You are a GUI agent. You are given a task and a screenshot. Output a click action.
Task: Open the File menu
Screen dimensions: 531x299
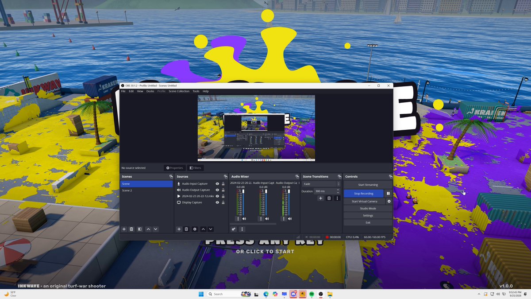[123, 91]
